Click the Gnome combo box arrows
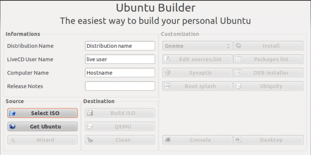Image resolution: width=311 pixels, height=155 pixels. (x=228, y=46)
